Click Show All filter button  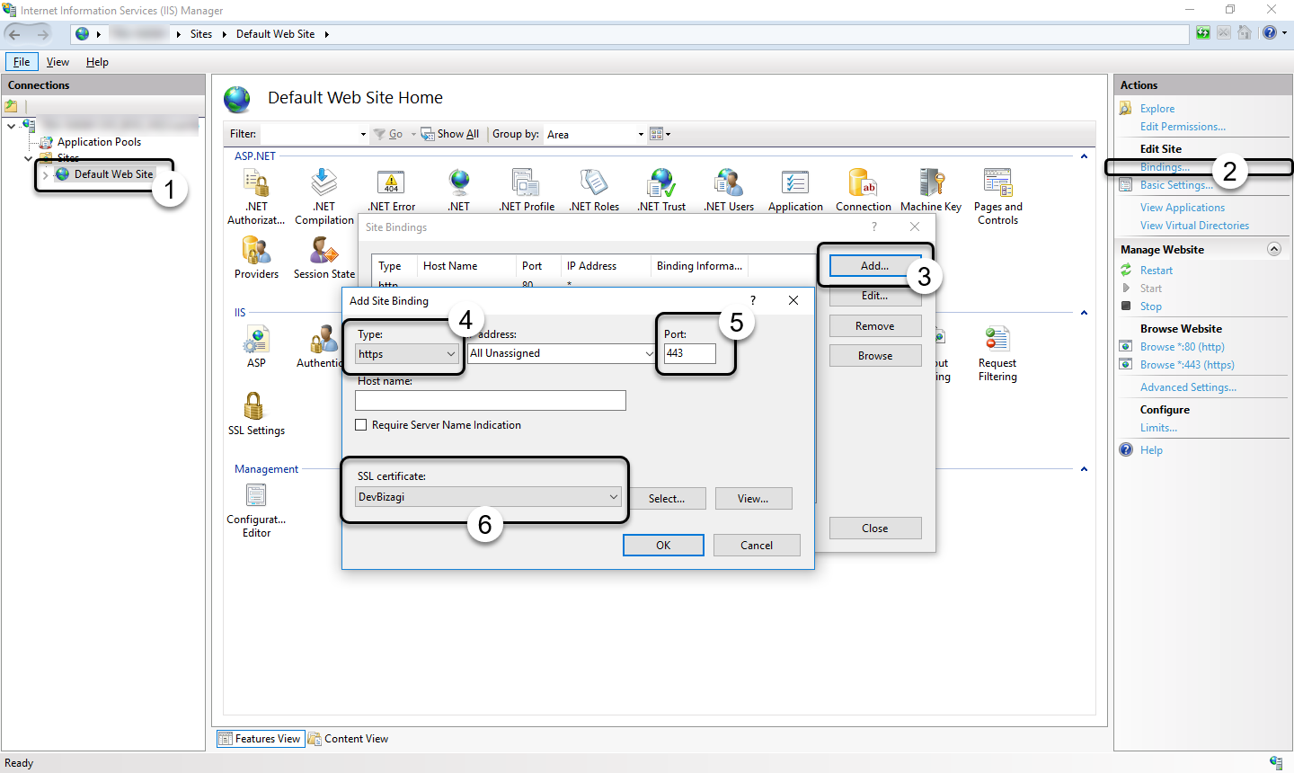[450, 134]
